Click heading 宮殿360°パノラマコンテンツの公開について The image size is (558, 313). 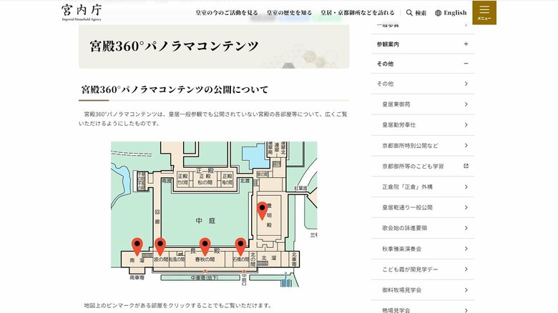[175, 89]
